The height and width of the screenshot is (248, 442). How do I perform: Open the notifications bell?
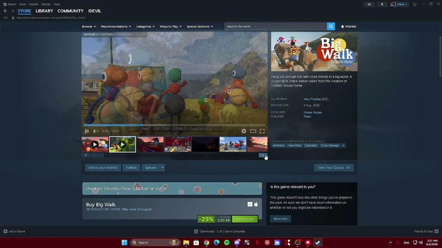click(x=382, y=4)
